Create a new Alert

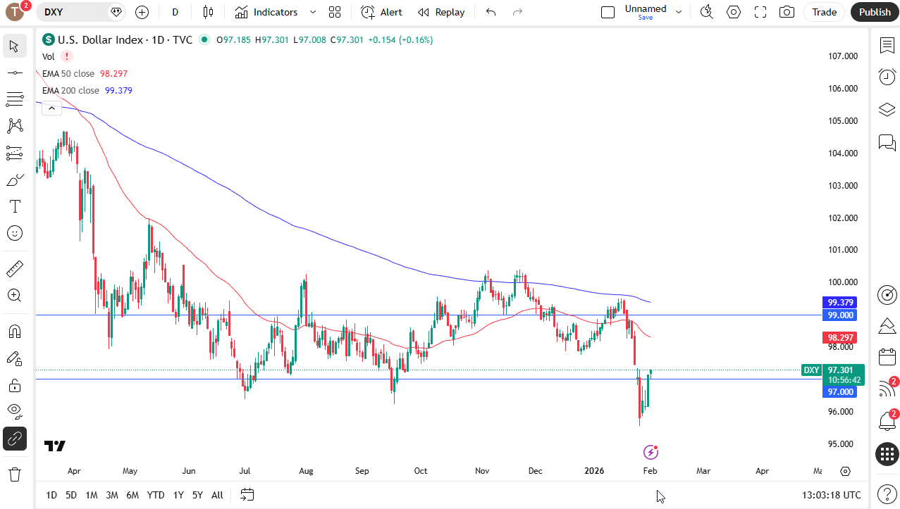(x=382, y=12)
